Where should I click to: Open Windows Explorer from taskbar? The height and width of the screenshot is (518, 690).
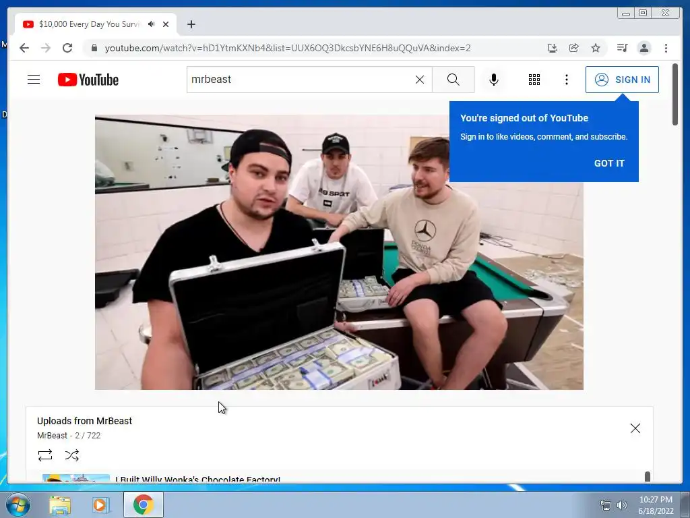(60, 505)
